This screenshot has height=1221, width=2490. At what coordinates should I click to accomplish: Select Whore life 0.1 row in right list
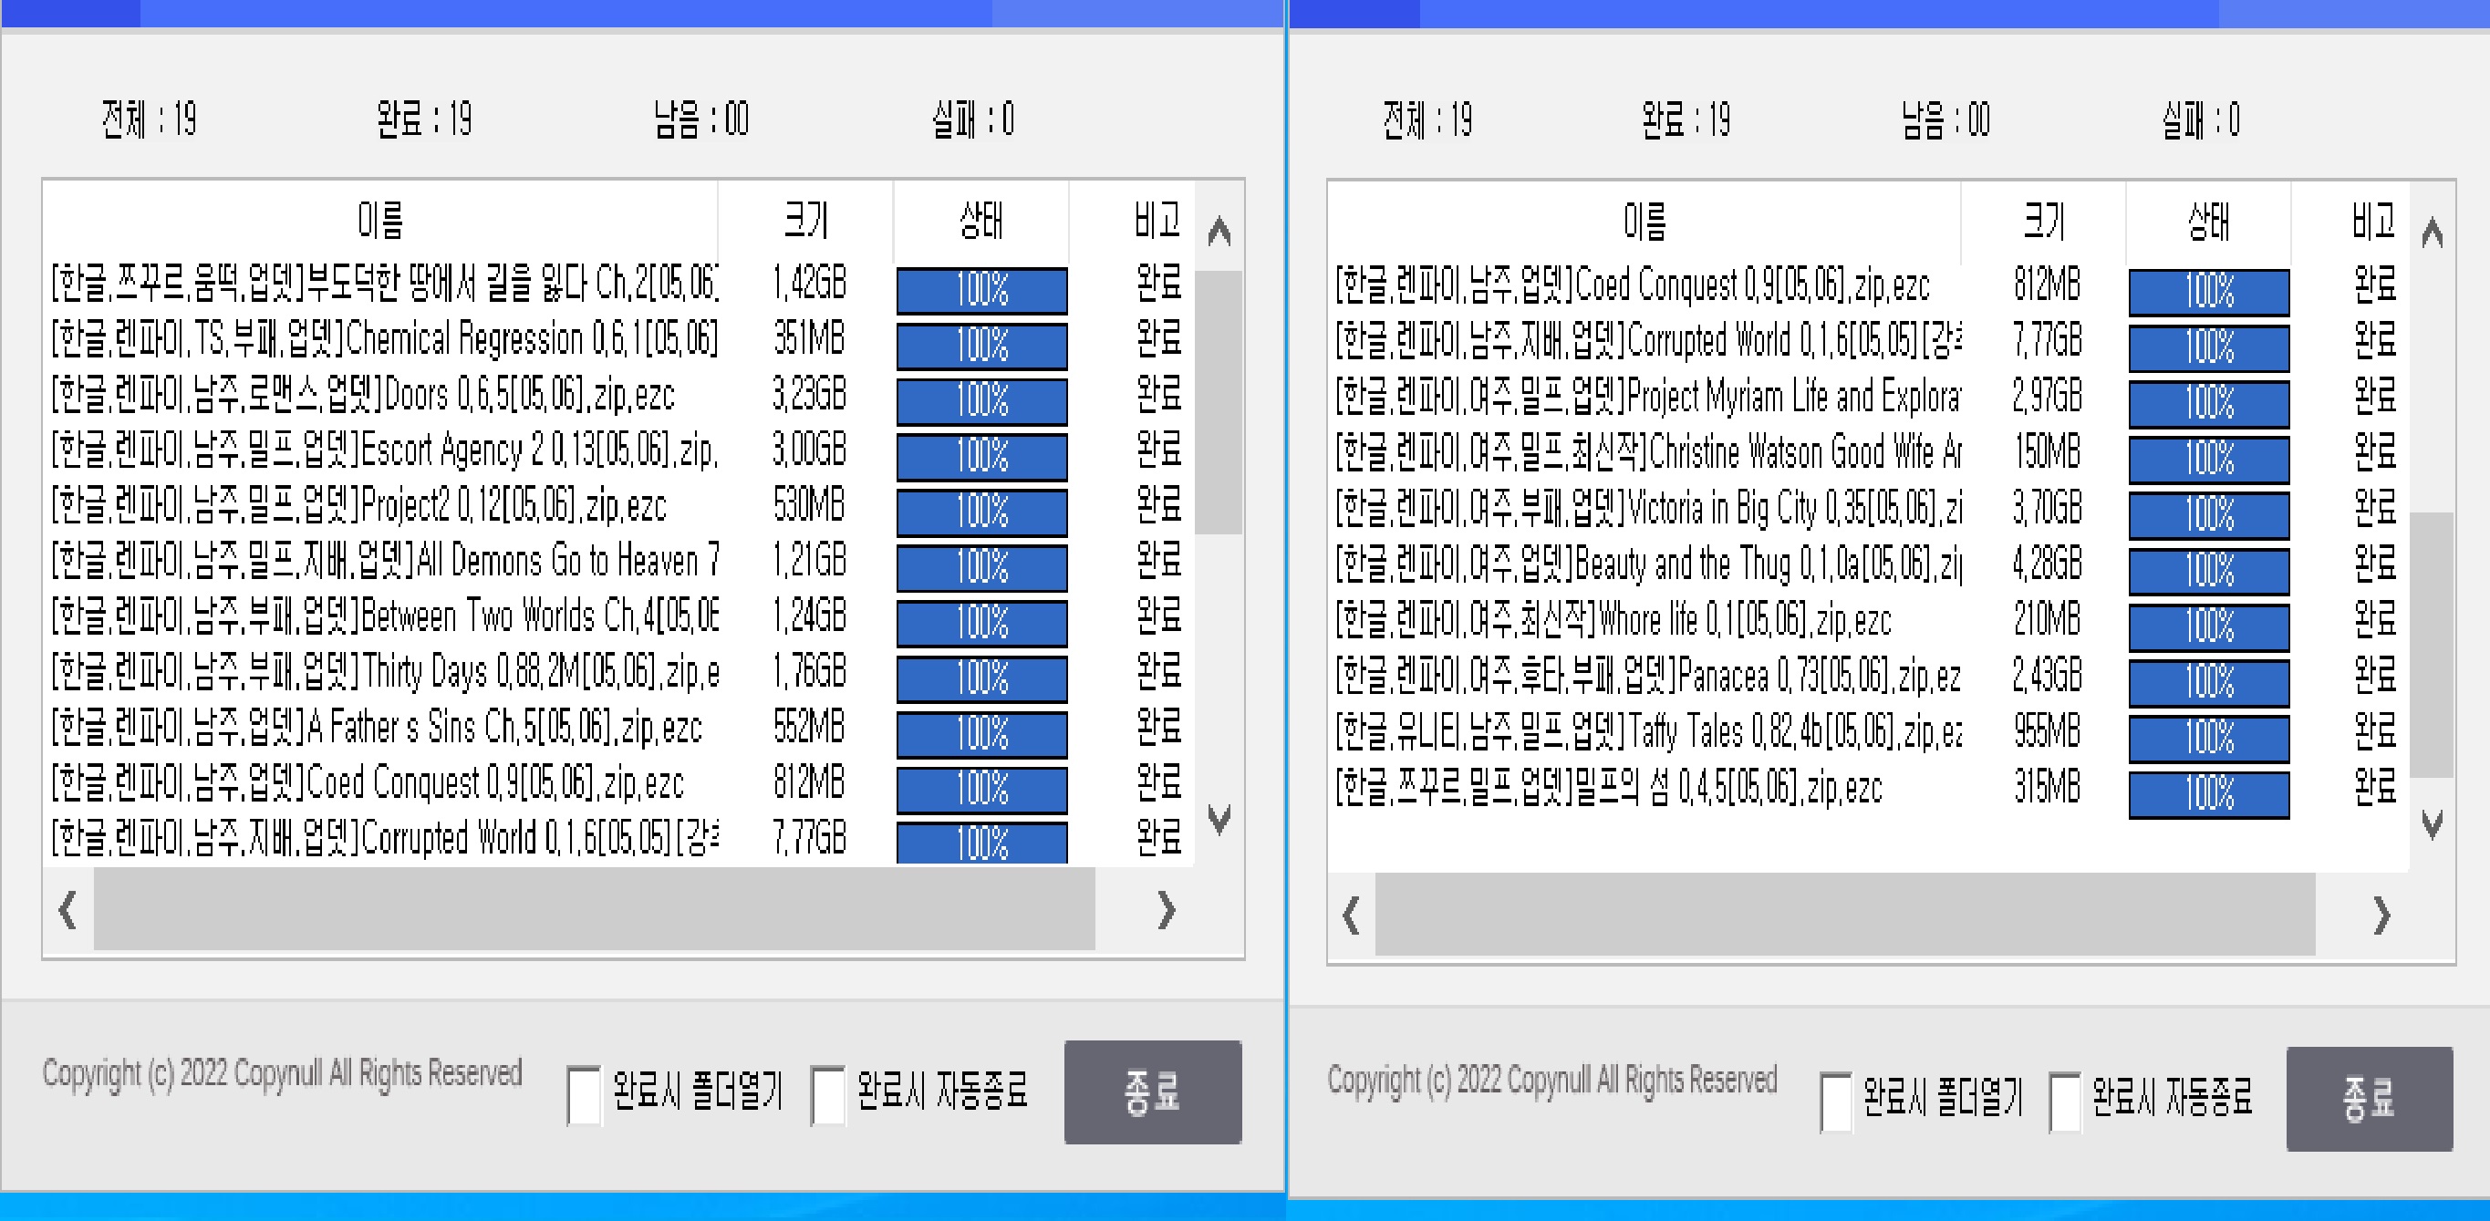coord(1644,621)
